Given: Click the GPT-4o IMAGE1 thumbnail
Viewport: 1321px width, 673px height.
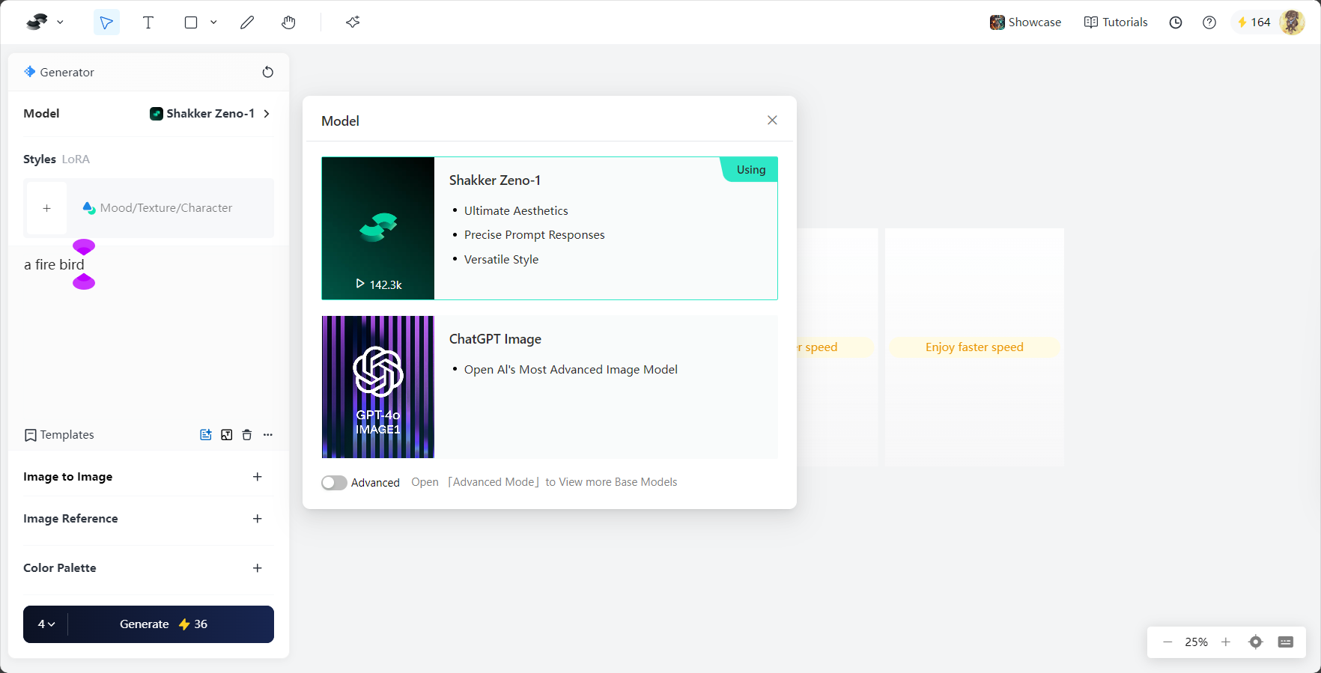Looking at the screenshot, I should point(378,387).
